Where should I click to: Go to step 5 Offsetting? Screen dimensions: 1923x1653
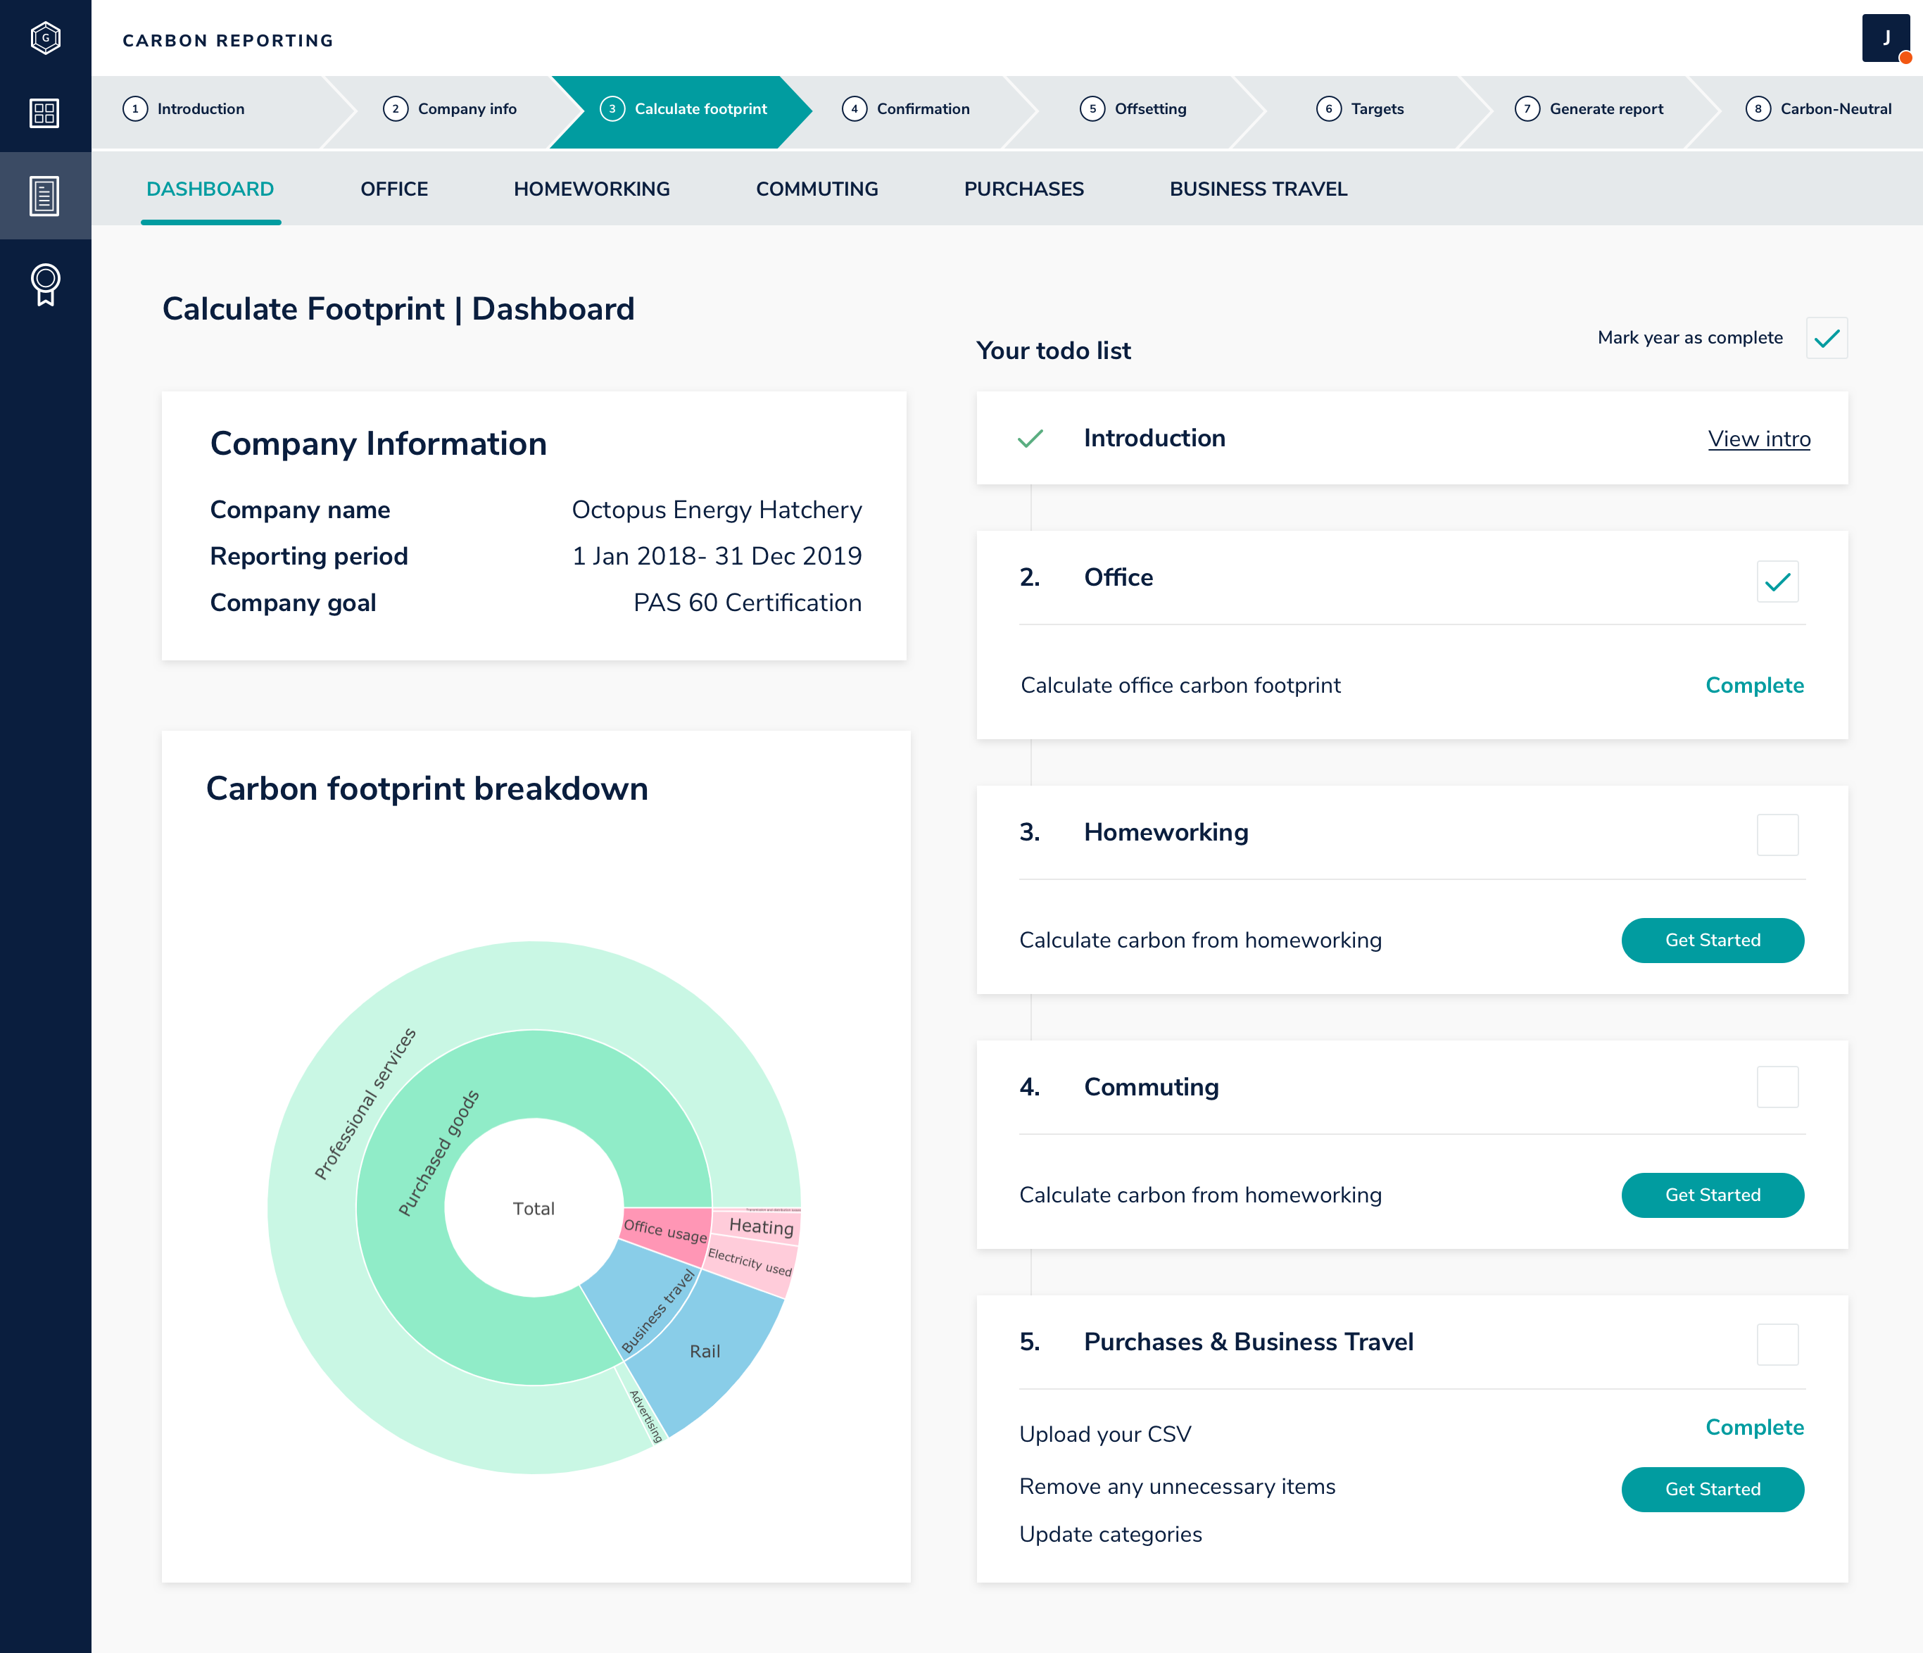[1133, 108]
